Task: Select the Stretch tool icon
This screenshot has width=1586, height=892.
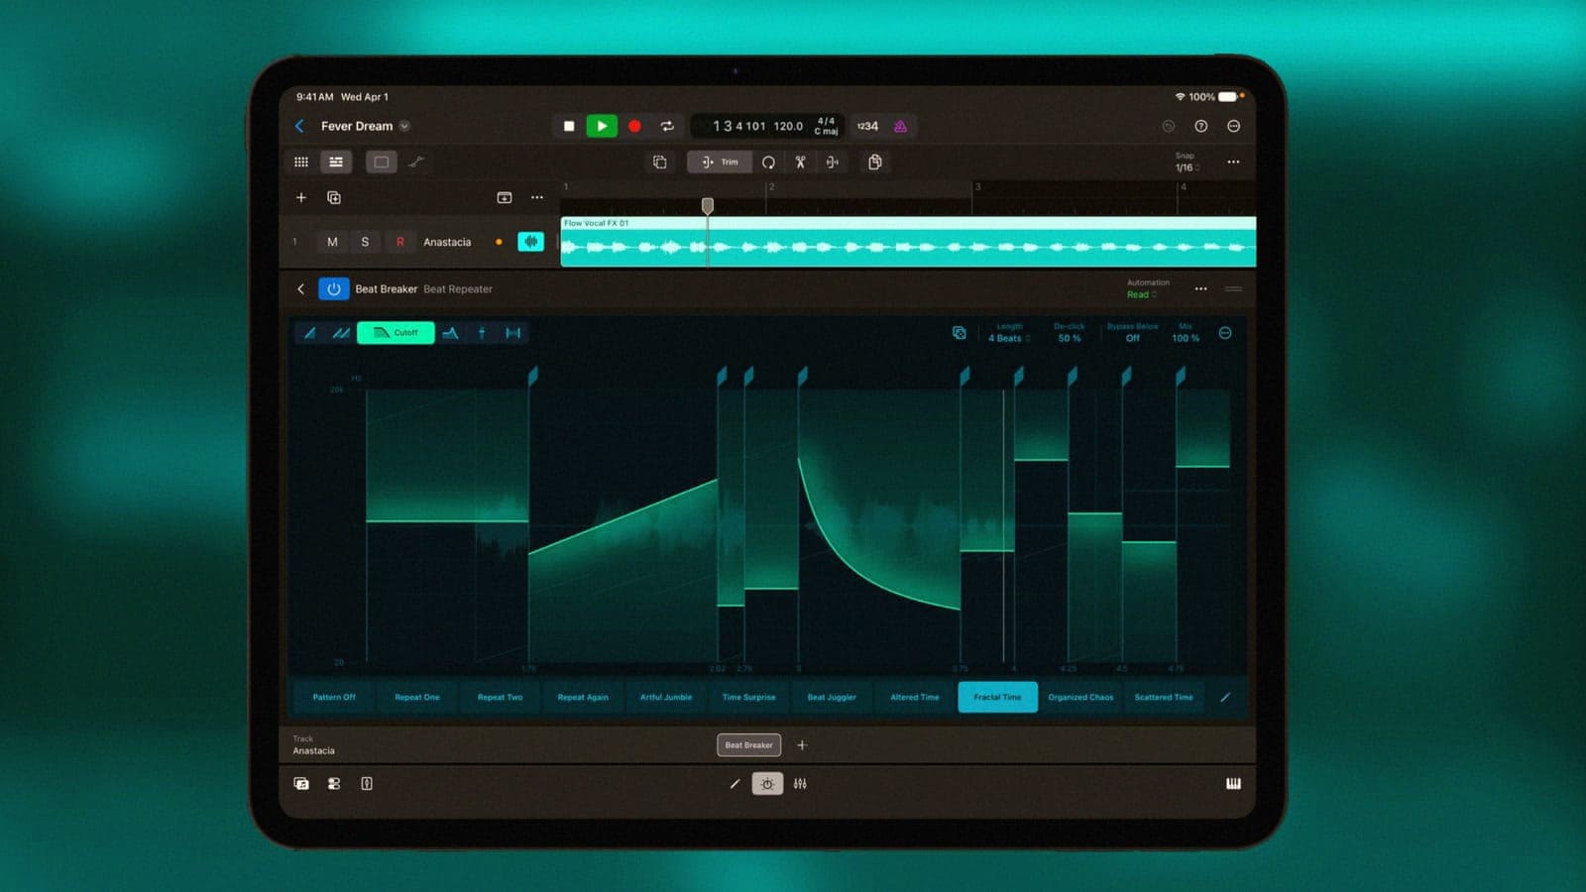Action: coord(833,162)
